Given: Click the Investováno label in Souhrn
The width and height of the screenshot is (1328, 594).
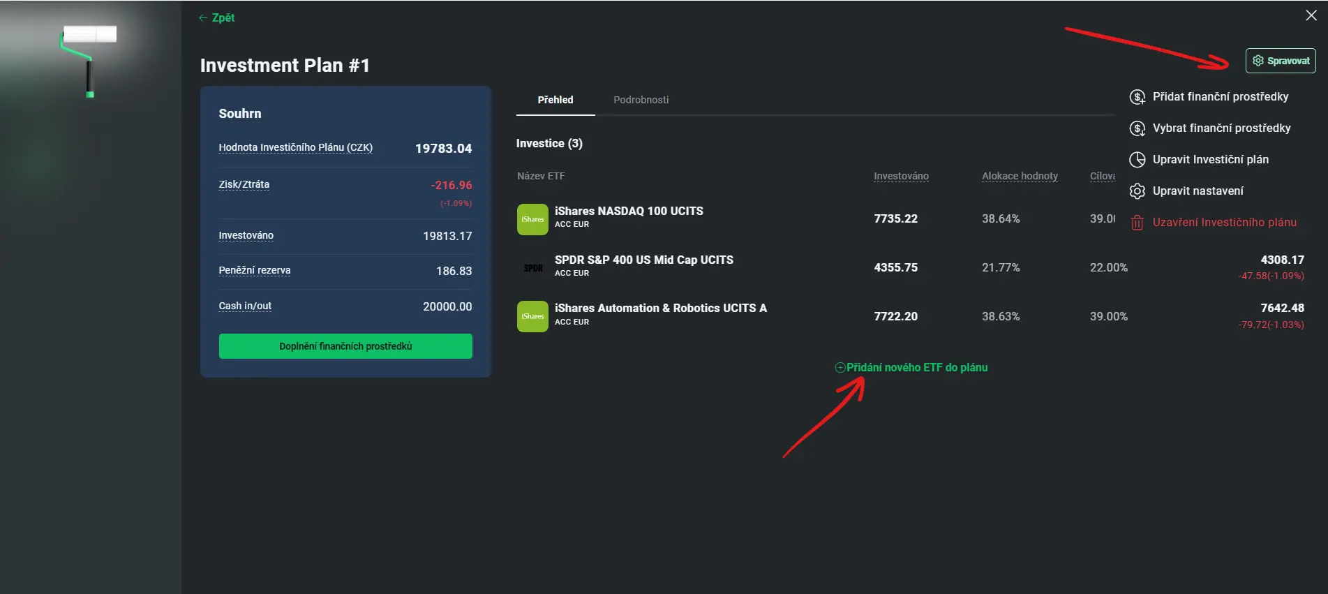Looking at the screenshot, I should pos(246,235).
